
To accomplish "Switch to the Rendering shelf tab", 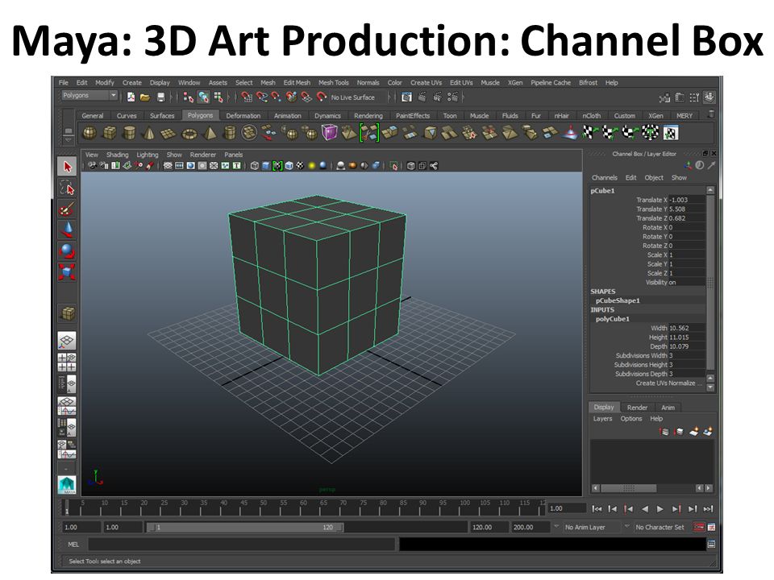I will 368,115.
